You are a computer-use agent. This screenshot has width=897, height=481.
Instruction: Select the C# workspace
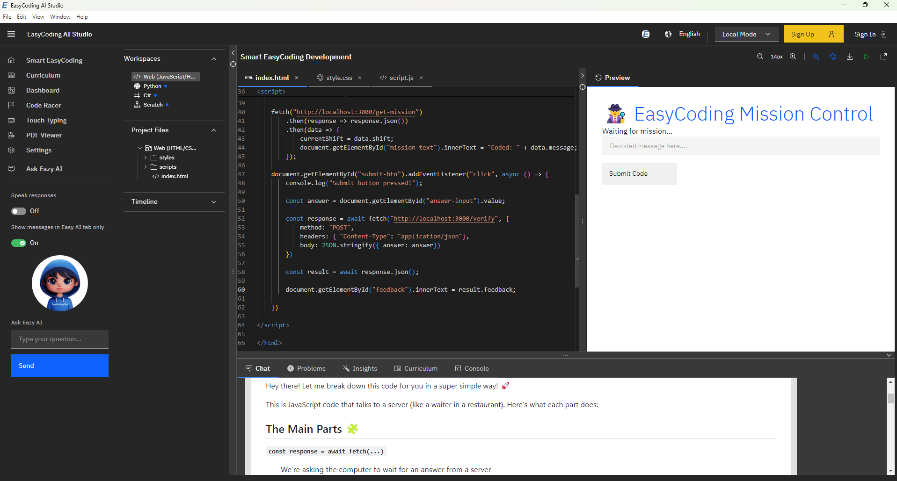tap(147, 95)
